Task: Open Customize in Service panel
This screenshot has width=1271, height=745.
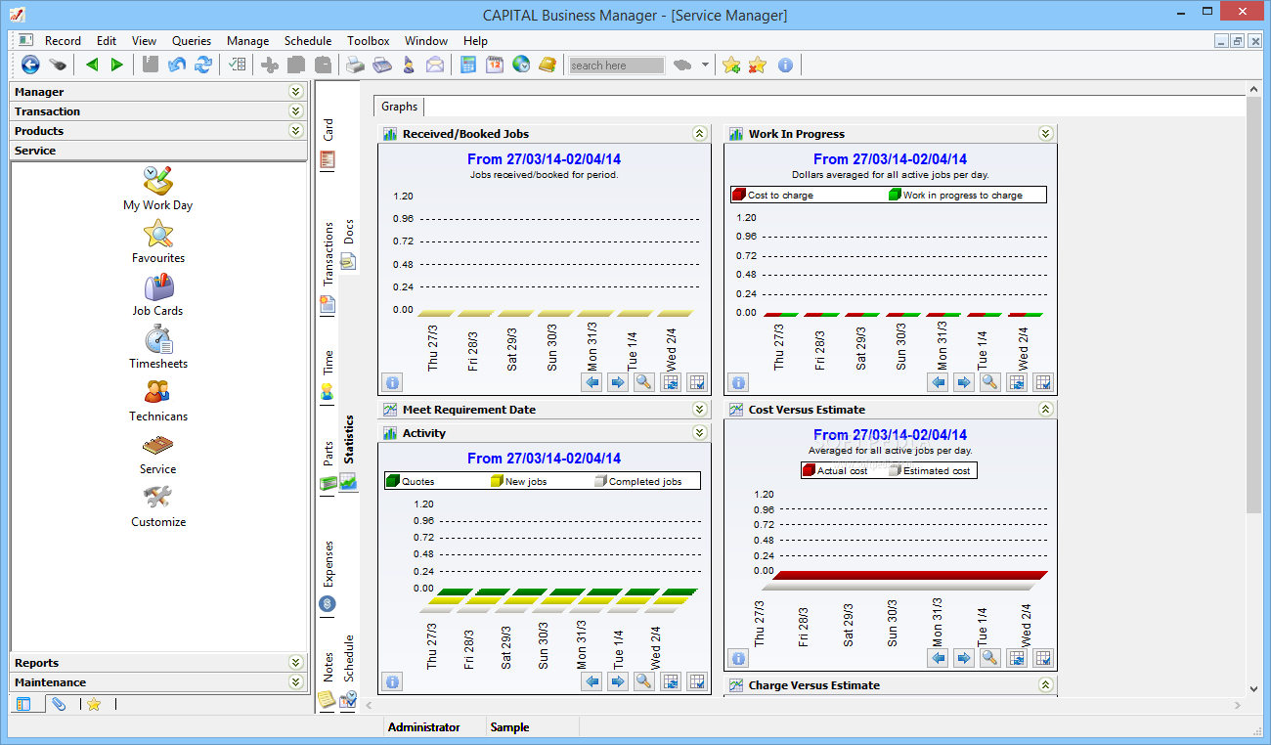Action: [157, 505]
